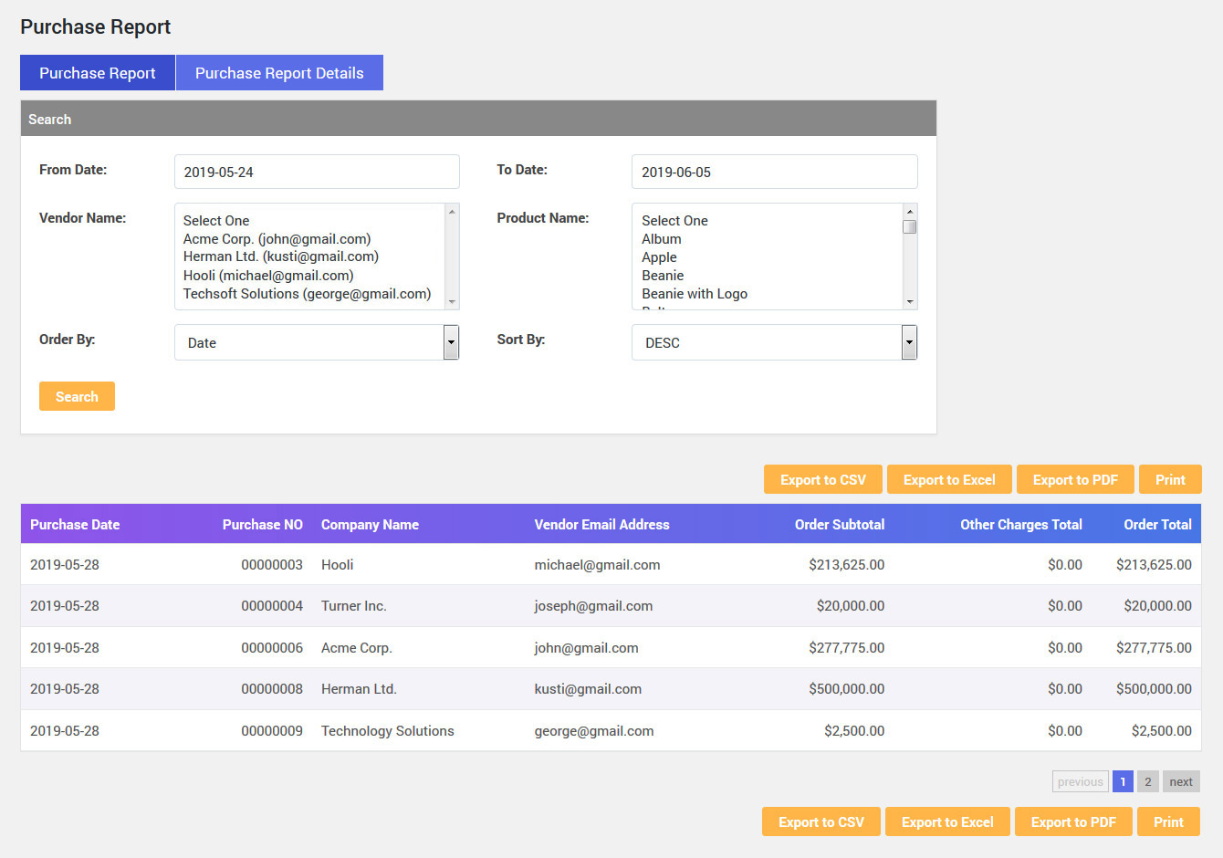Select Acme Corp. vendor option

277,239
